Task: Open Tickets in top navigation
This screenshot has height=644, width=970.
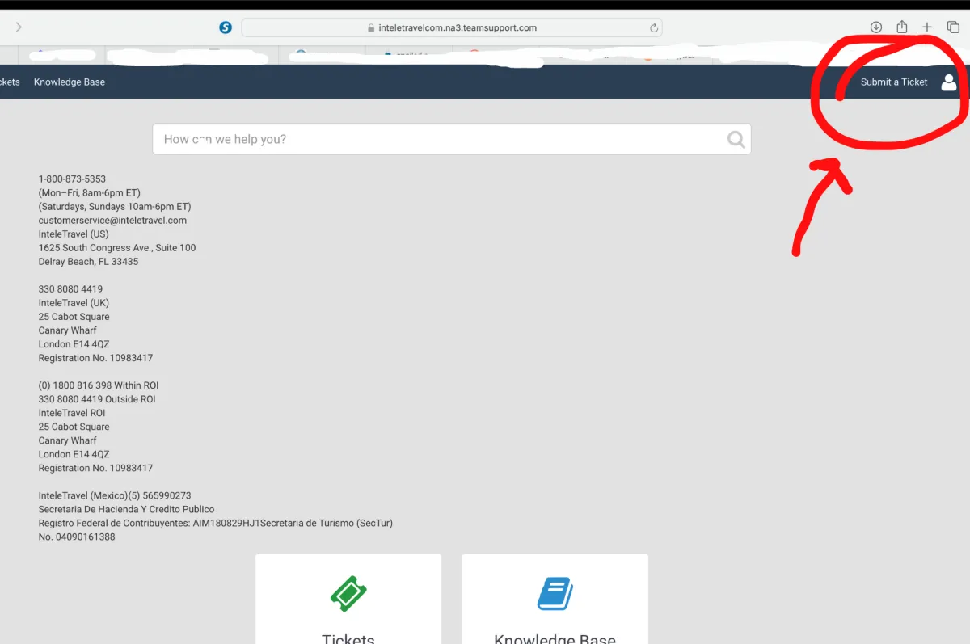Action: 10,82
